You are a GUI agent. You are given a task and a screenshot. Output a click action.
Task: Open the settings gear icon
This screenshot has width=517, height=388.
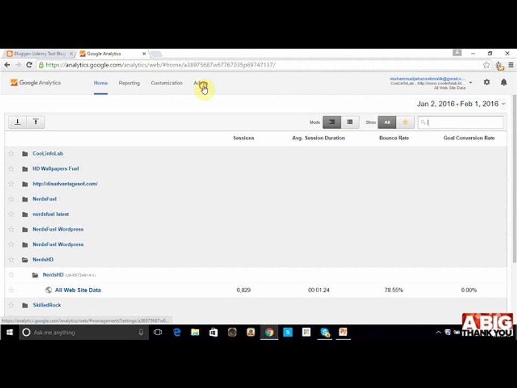[487, 82]
